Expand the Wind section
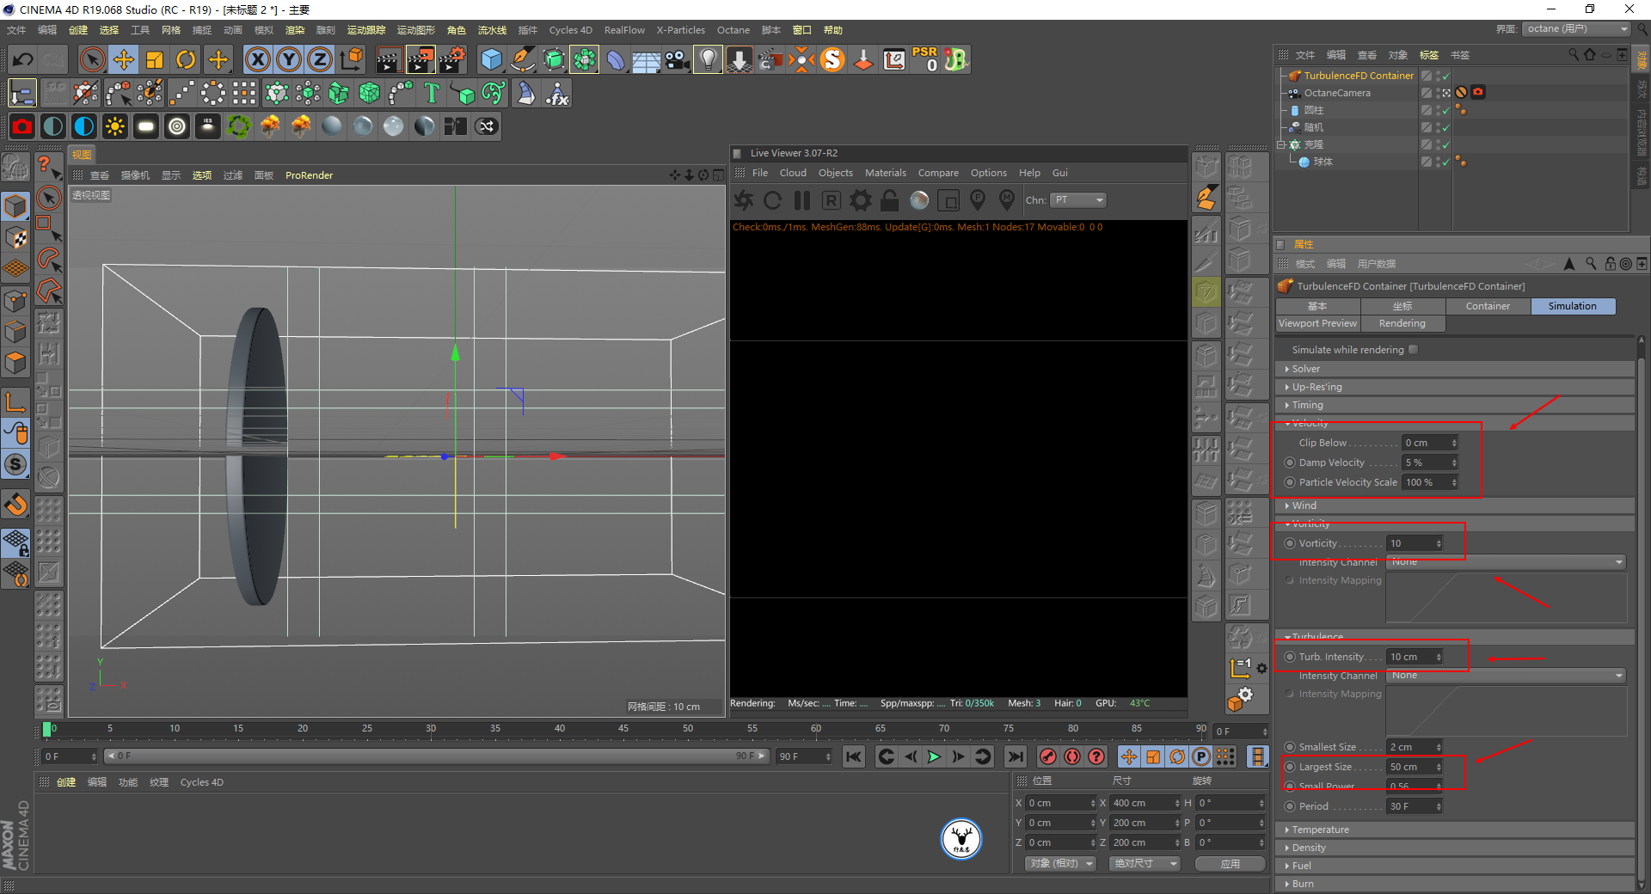Viewport: 1651px width, 894px height. (1455, 505)
